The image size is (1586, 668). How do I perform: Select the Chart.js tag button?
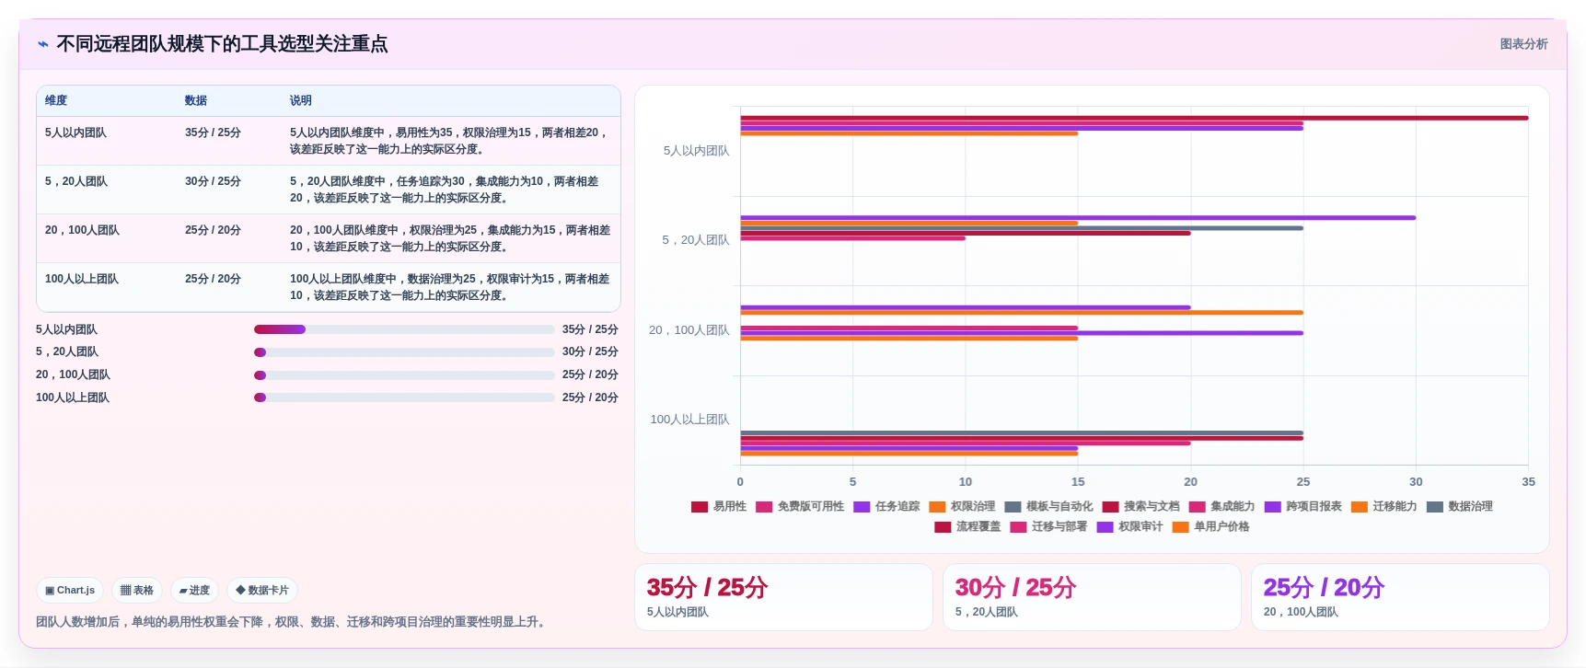point(70,590)
